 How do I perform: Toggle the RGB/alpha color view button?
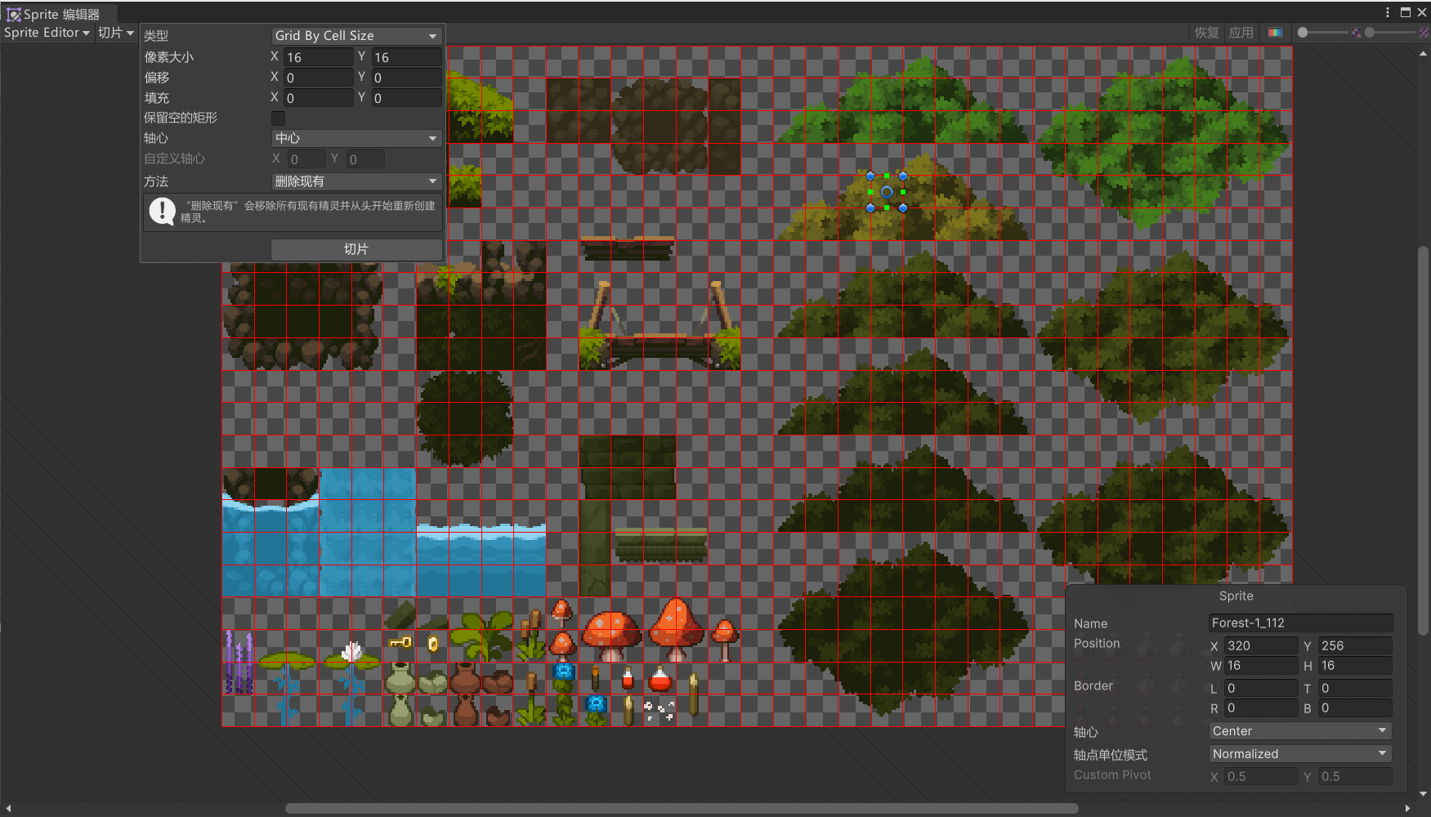point(1275,33)
